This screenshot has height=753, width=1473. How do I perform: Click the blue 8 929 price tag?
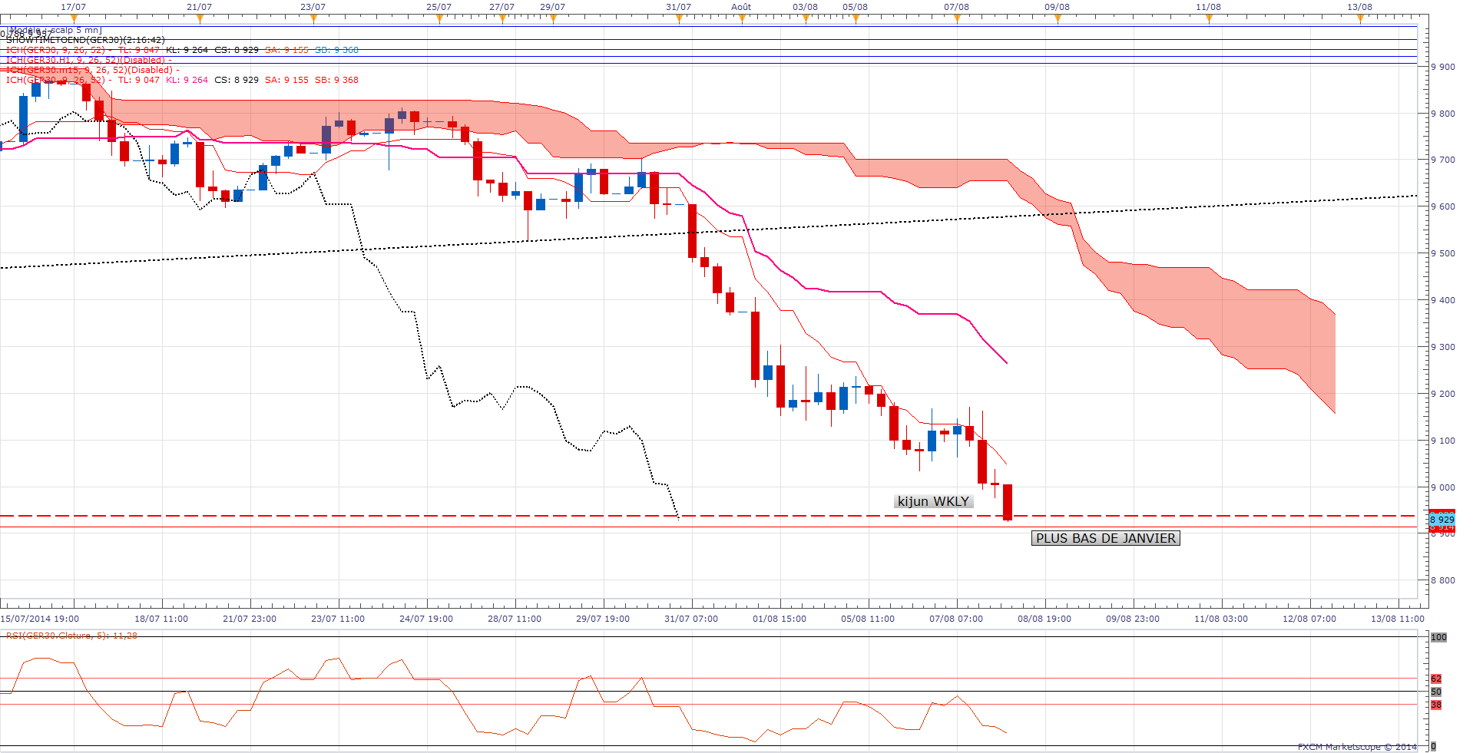1442,520
